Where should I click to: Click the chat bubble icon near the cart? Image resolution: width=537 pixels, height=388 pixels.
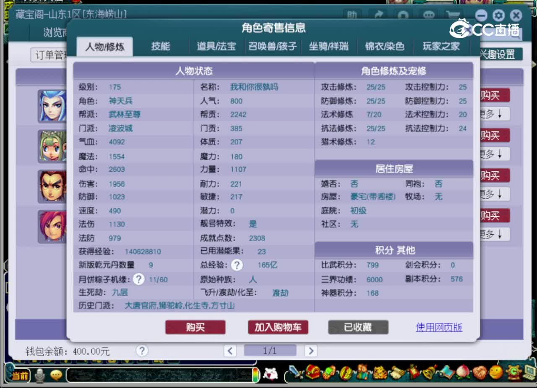click(428, 15)
